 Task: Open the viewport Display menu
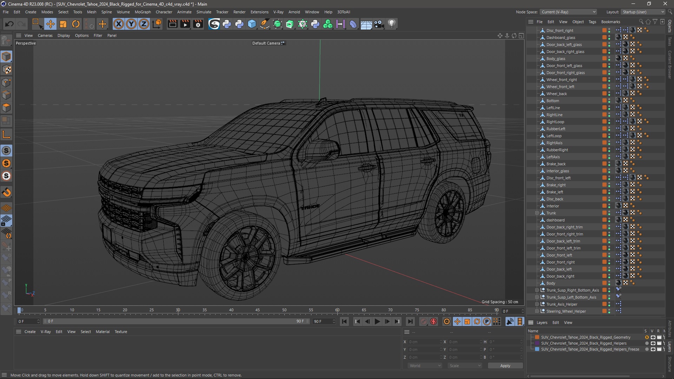click(x=64, y=35)
